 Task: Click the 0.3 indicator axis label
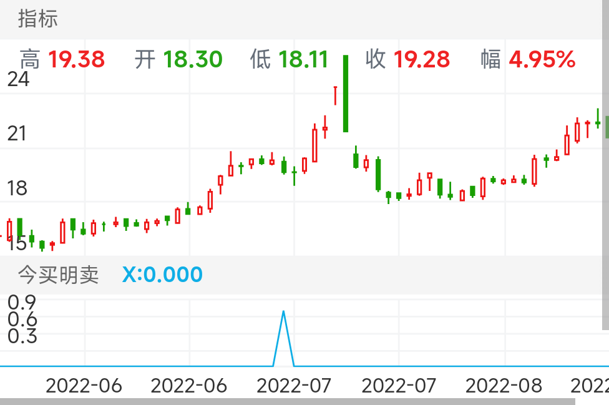pyautogui.click(x=22, y=336)
